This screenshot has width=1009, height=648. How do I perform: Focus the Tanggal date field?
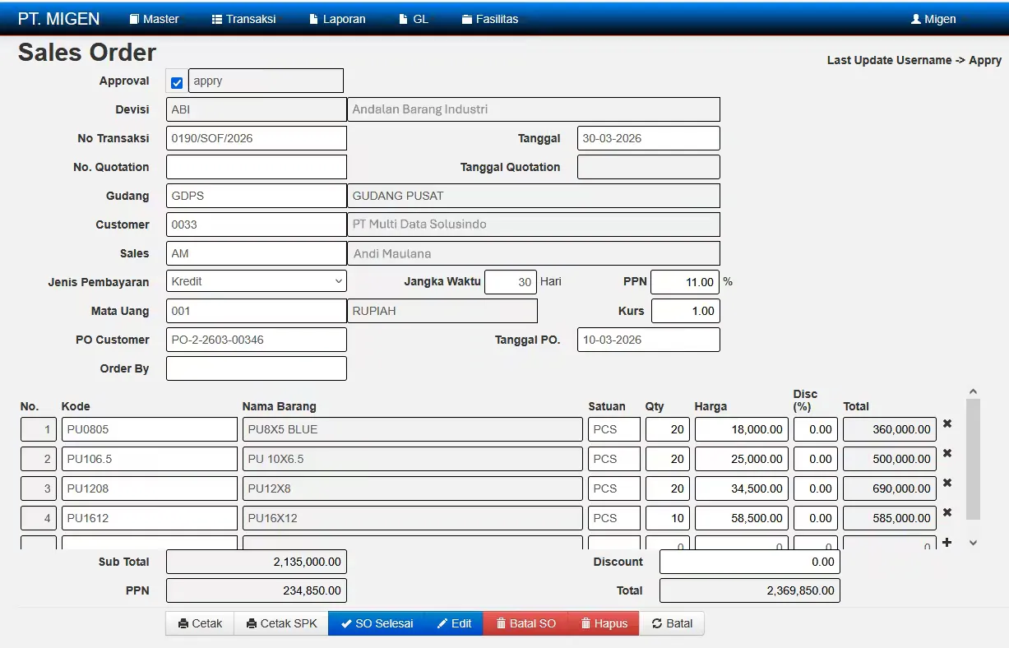click(649, 138)
